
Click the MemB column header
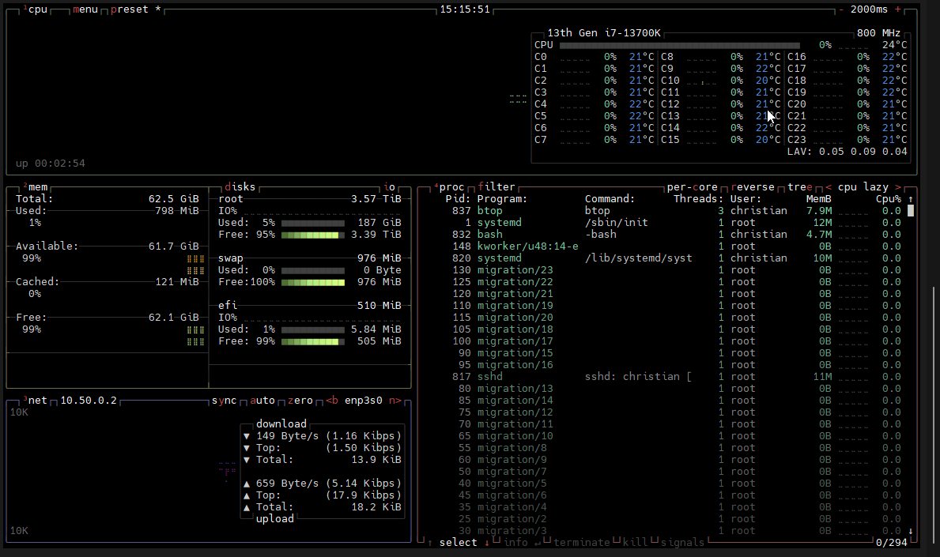819,199
